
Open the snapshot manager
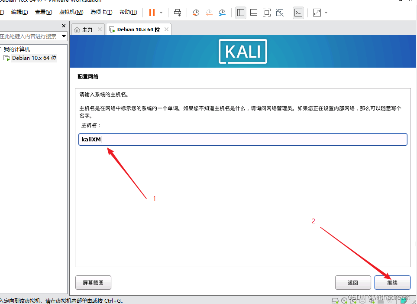[x=222, y=13]
